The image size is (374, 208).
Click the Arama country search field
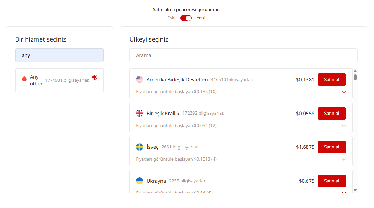coord(243,55)
